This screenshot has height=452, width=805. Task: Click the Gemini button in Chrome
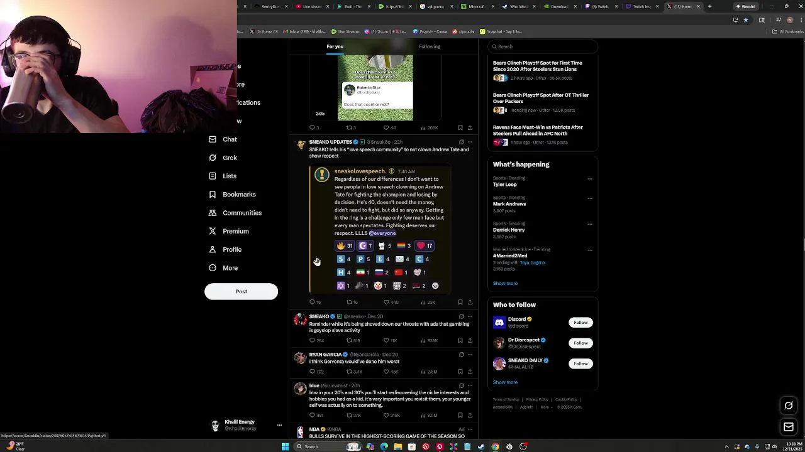click(x=747, y=6)
